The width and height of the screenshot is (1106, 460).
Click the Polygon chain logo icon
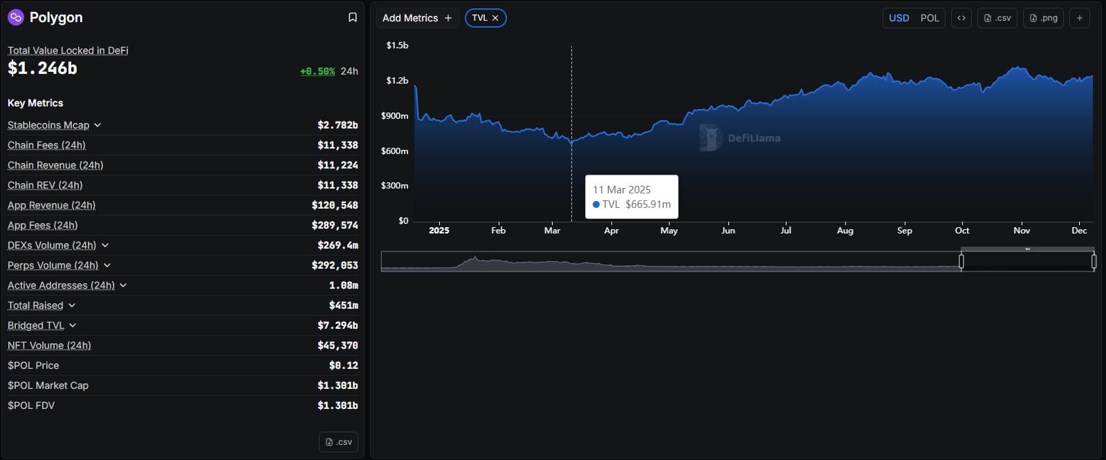click(16, 17)
